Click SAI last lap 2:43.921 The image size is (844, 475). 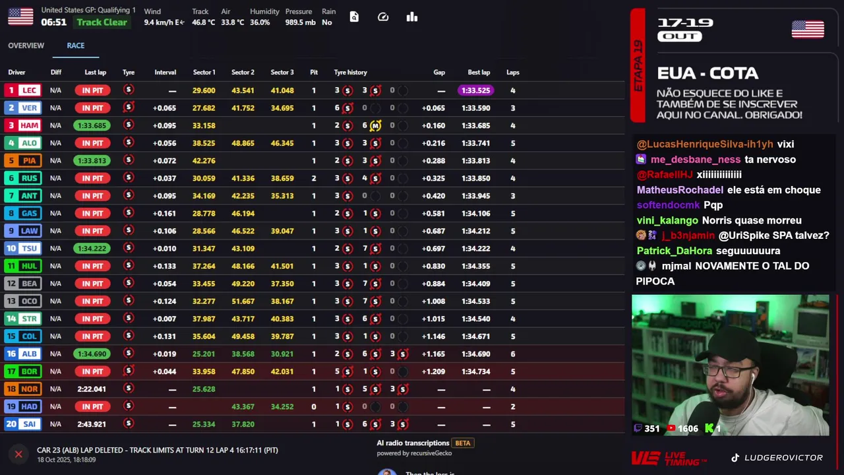point(92,424)
